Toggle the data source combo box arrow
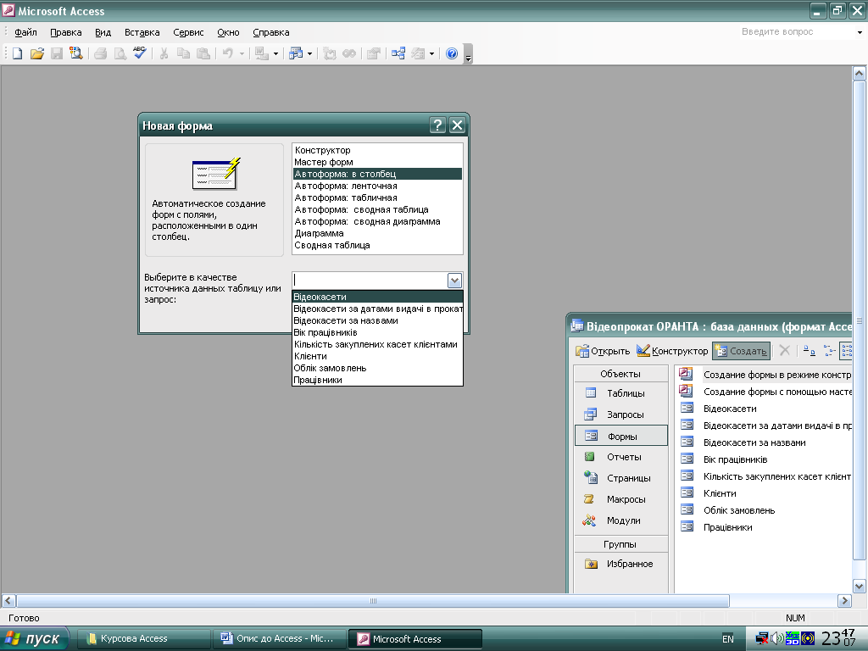The height and width of the screenshot is (651, 868). [454, 280]
